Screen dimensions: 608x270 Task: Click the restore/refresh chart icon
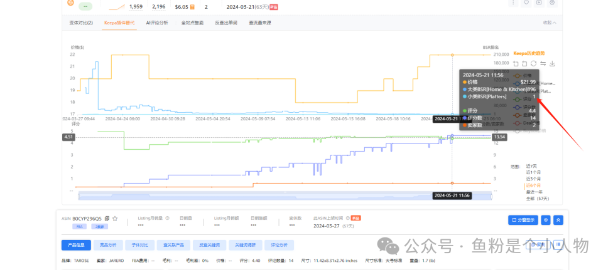coord(533,63)
